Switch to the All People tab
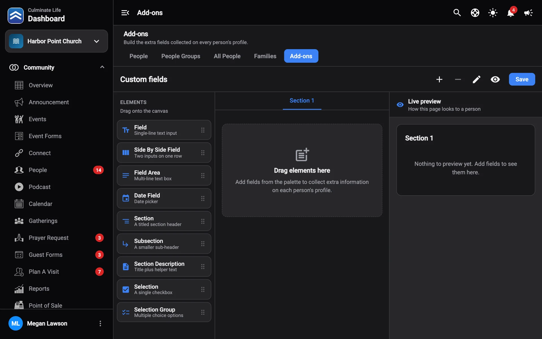This screenshot has height=339, width=542. pos(227,56)
